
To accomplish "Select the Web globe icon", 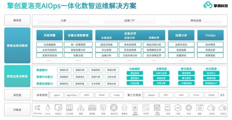I will click(x=188, y=108).
